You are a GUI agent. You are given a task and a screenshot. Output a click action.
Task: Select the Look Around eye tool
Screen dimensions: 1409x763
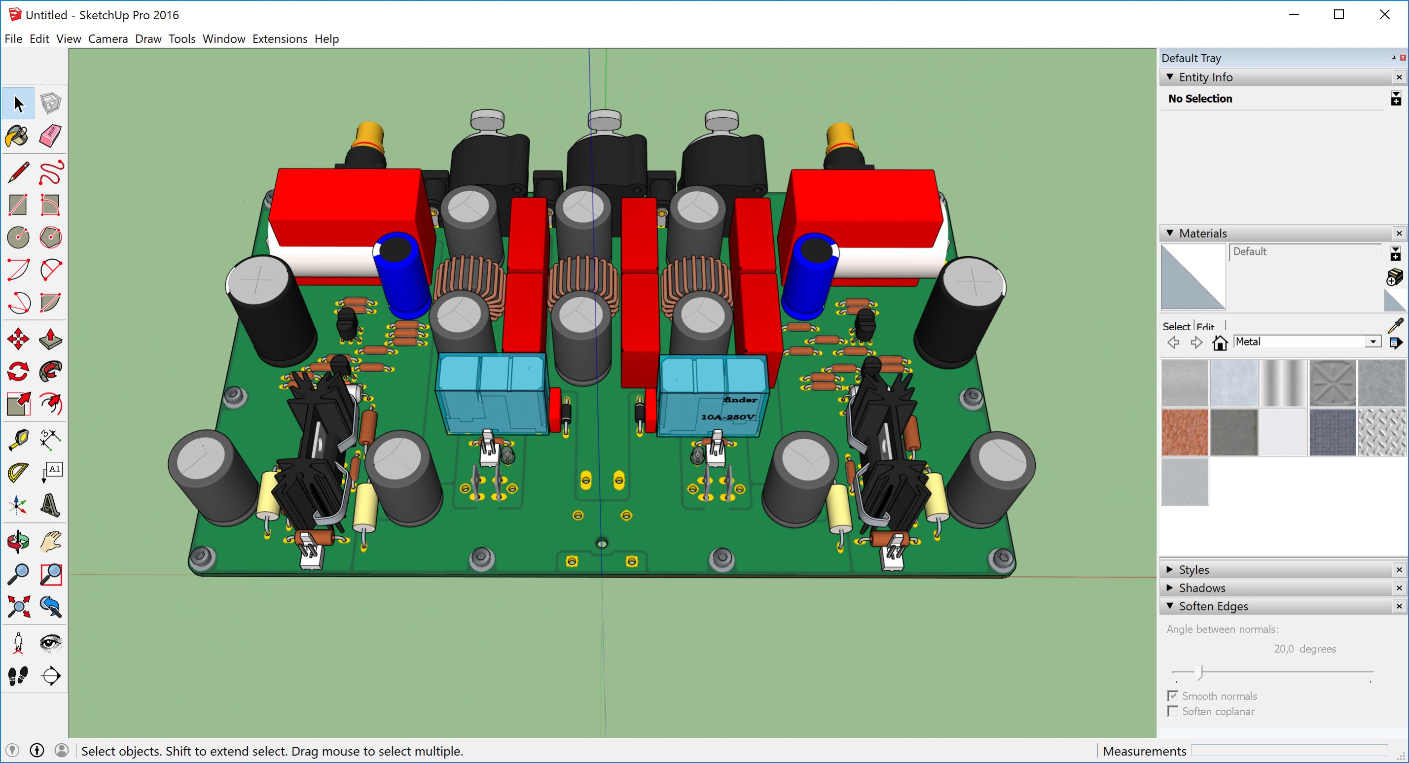(51, 643)
